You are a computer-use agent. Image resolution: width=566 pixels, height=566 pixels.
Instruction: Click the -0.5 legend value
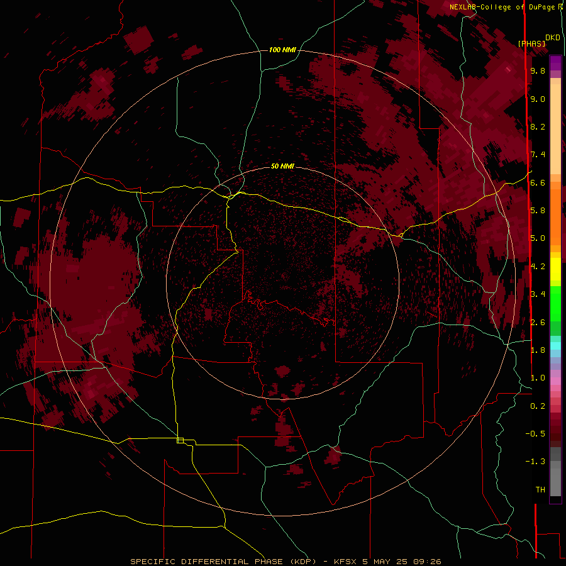point(535,434)
